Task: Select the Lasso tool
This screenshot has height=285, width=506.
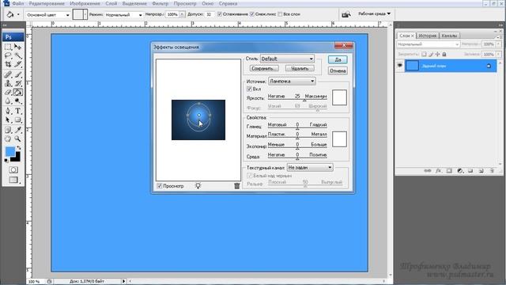Action: click(x=8, y=55)
